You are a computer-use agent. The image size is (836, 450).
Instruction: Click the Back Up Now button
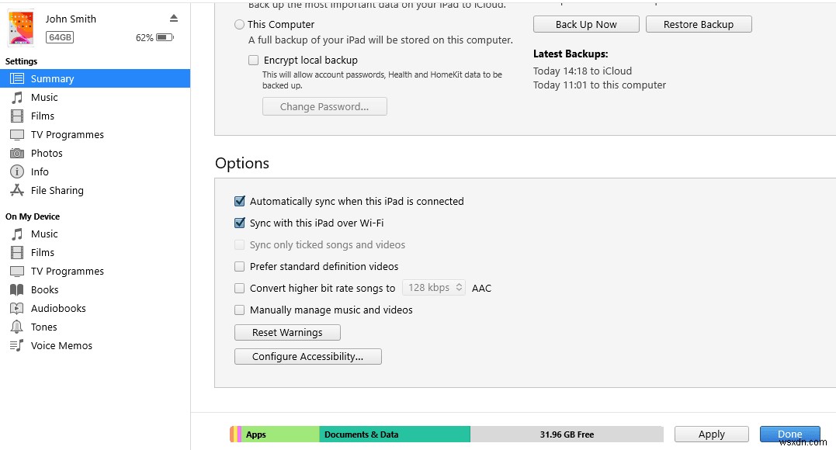tap(585, 24)
